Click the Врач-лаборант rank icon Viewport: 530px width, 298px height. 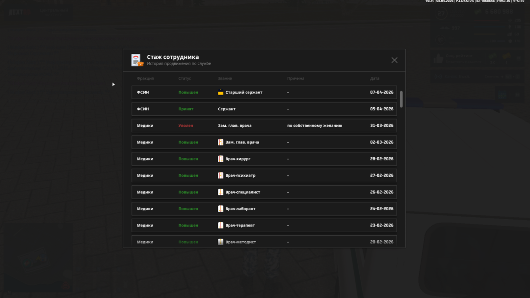click(221, 209)
